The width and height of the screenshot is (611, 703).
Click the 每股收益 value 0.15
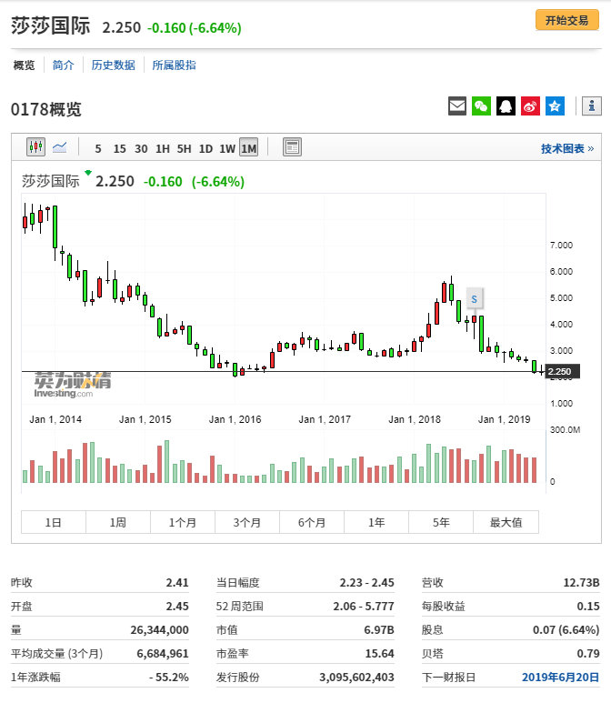coord(588,607)
